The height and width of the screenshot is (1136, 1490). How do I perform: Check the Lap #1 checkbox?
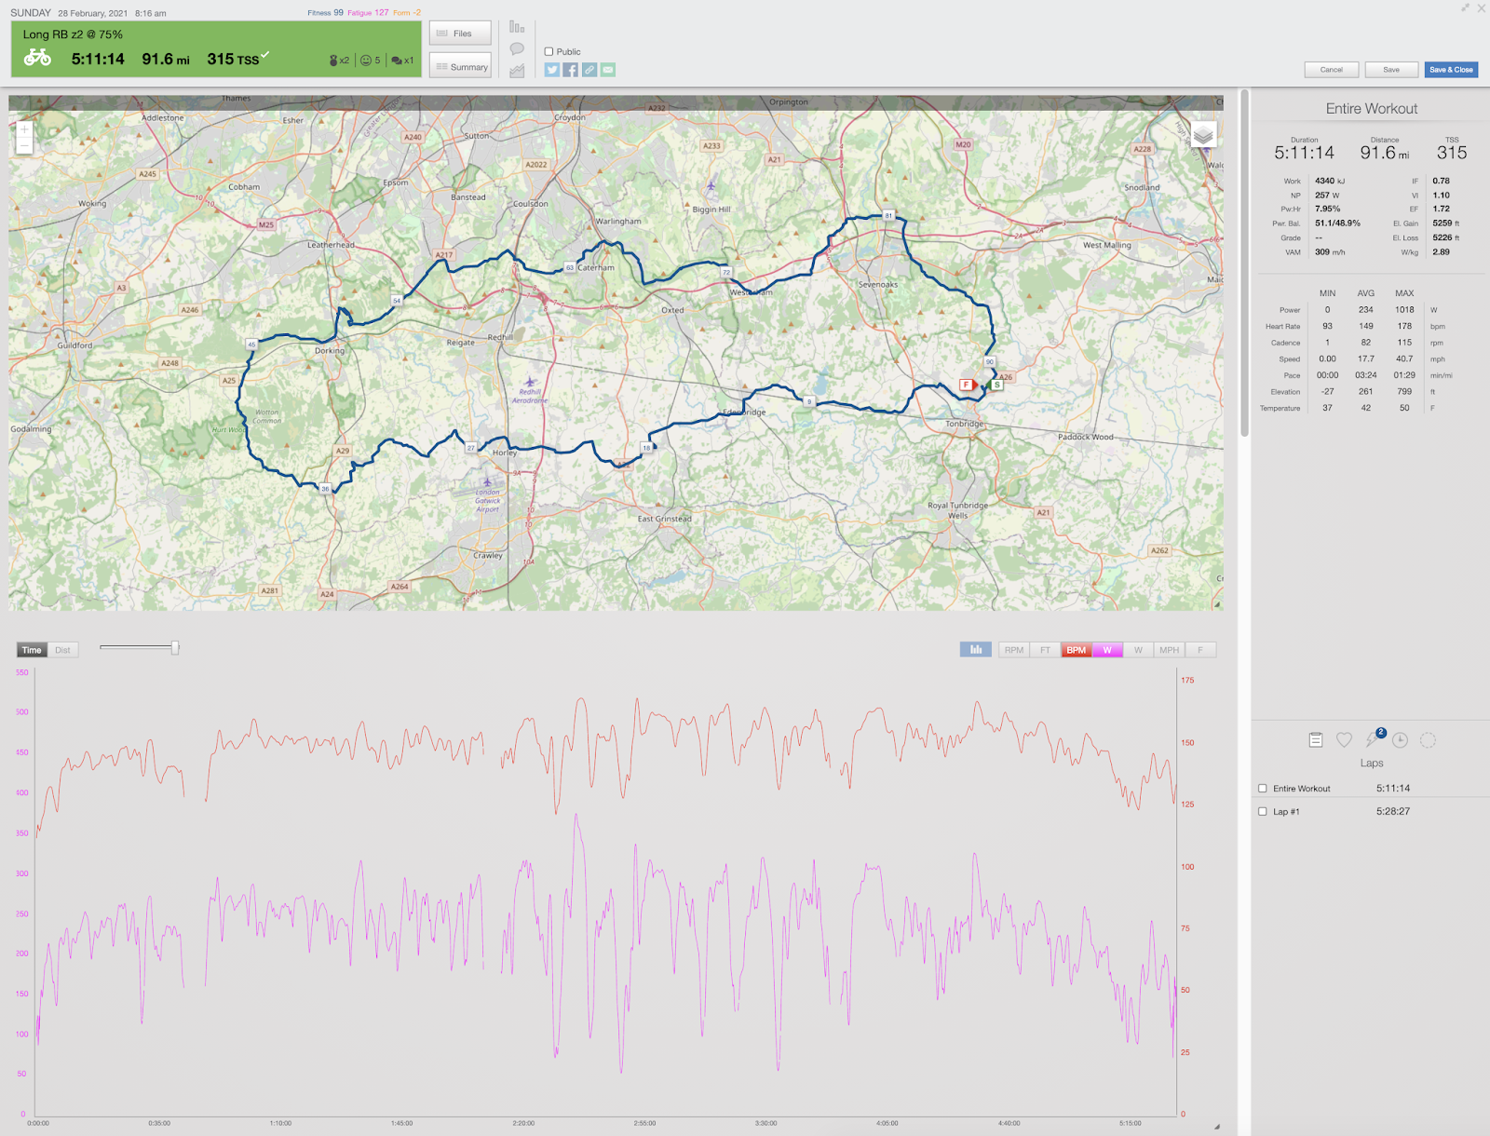1263,812
